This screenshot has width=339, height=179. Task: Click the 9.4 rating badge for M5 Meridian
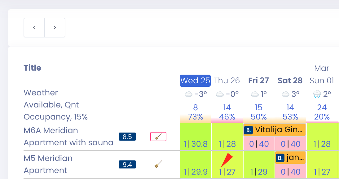127,165
